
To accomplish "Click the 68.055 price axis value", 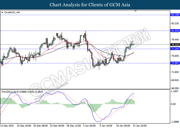I will click(175, 88).
